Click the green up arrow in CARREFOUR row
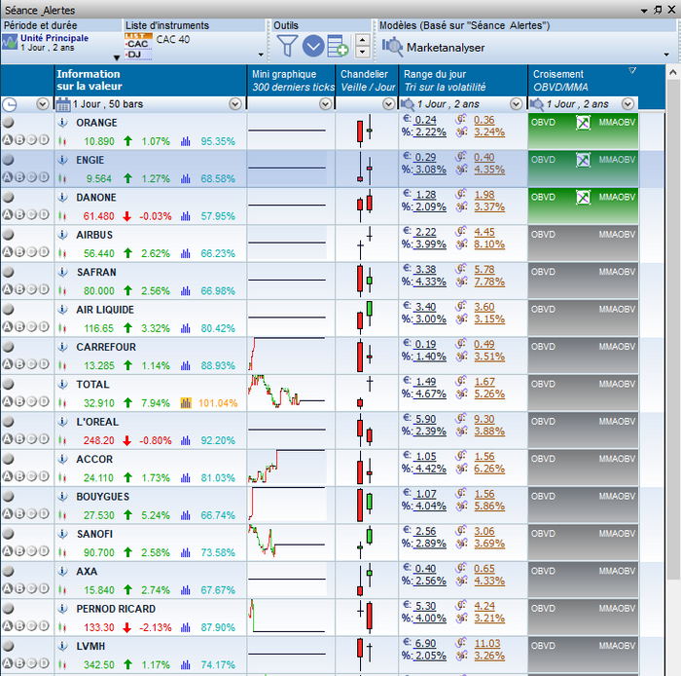Screen dimensions: 681x676 click(x=127, y=365)
